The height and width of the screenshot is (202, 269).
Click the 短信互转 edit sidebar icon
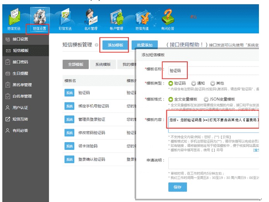tap(8, 119)
